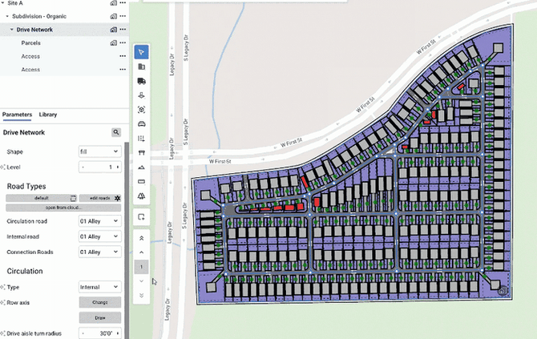Image resolution: width=537 pixels, height=339 pixels.
Task: Toggle the parameter link icon beside Row axis
Action: (2, 302)
